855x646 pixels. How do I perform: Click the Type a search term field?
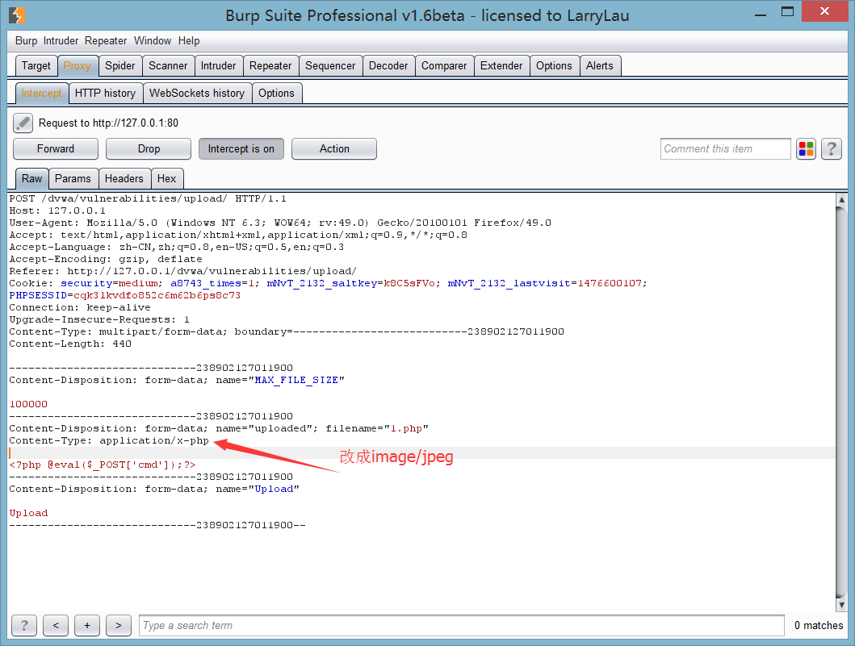[461, 625]
